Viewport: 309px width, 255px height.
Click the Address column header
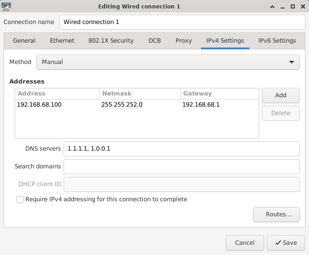pyautogui.click(x=57, y=94)
